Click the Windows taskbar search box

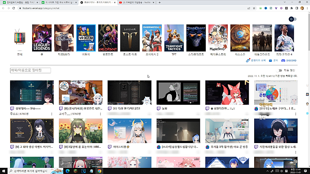35,171
